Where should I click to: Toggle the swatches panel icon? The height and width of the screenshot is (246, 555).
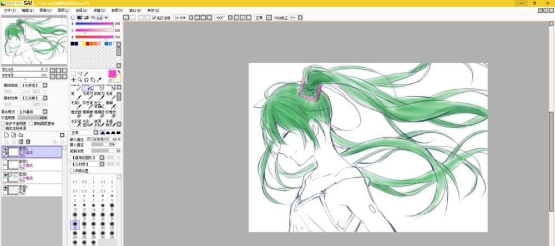pos(99,17)
